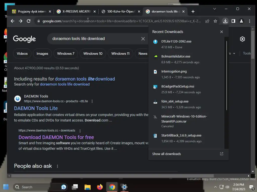Open About menu for People also ask
257x192 pixels.
click(x=57, y=166)
